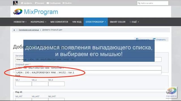Open the user avatar in the top bar
This screenshot has width=181, height=101.
15,3
